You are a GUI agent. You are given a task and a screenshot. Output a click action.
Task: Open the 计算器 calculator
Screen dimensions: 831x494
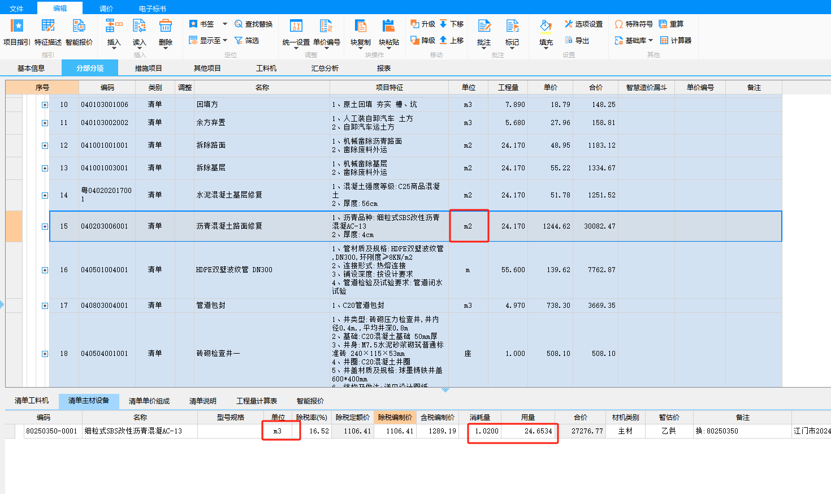click(x=676, y=40)
